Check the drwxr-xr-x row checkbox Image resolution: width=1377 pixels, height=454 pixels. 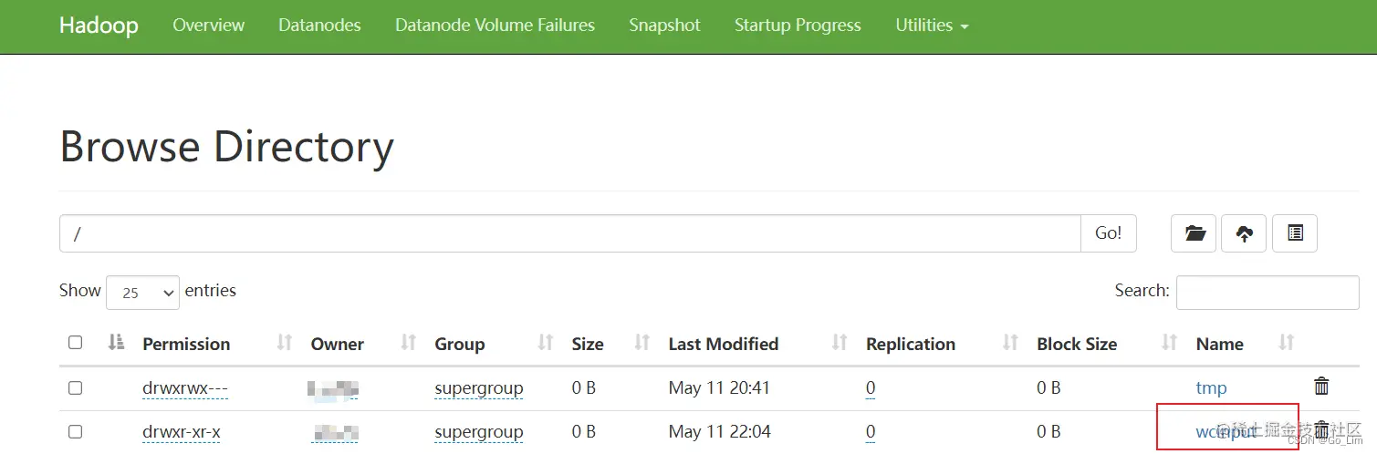point(75,431)
